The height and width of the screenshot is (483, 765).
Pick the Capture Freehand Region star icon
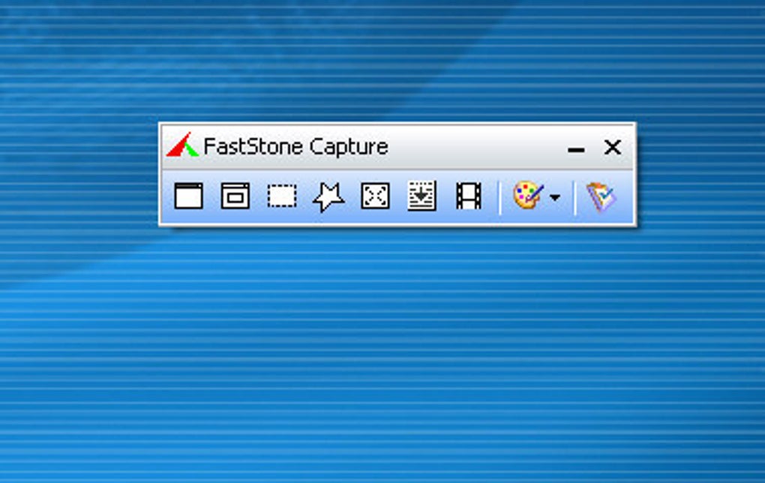pyautogui.click(x=328, y=197)
